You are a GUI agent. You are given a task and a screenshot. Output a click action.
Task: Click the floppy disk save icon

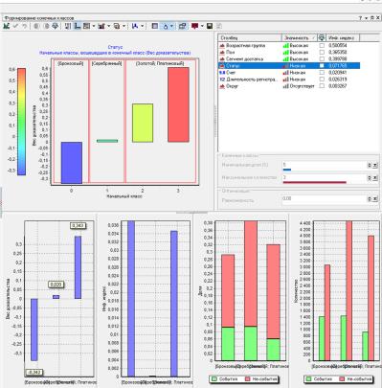pos(210,27)
